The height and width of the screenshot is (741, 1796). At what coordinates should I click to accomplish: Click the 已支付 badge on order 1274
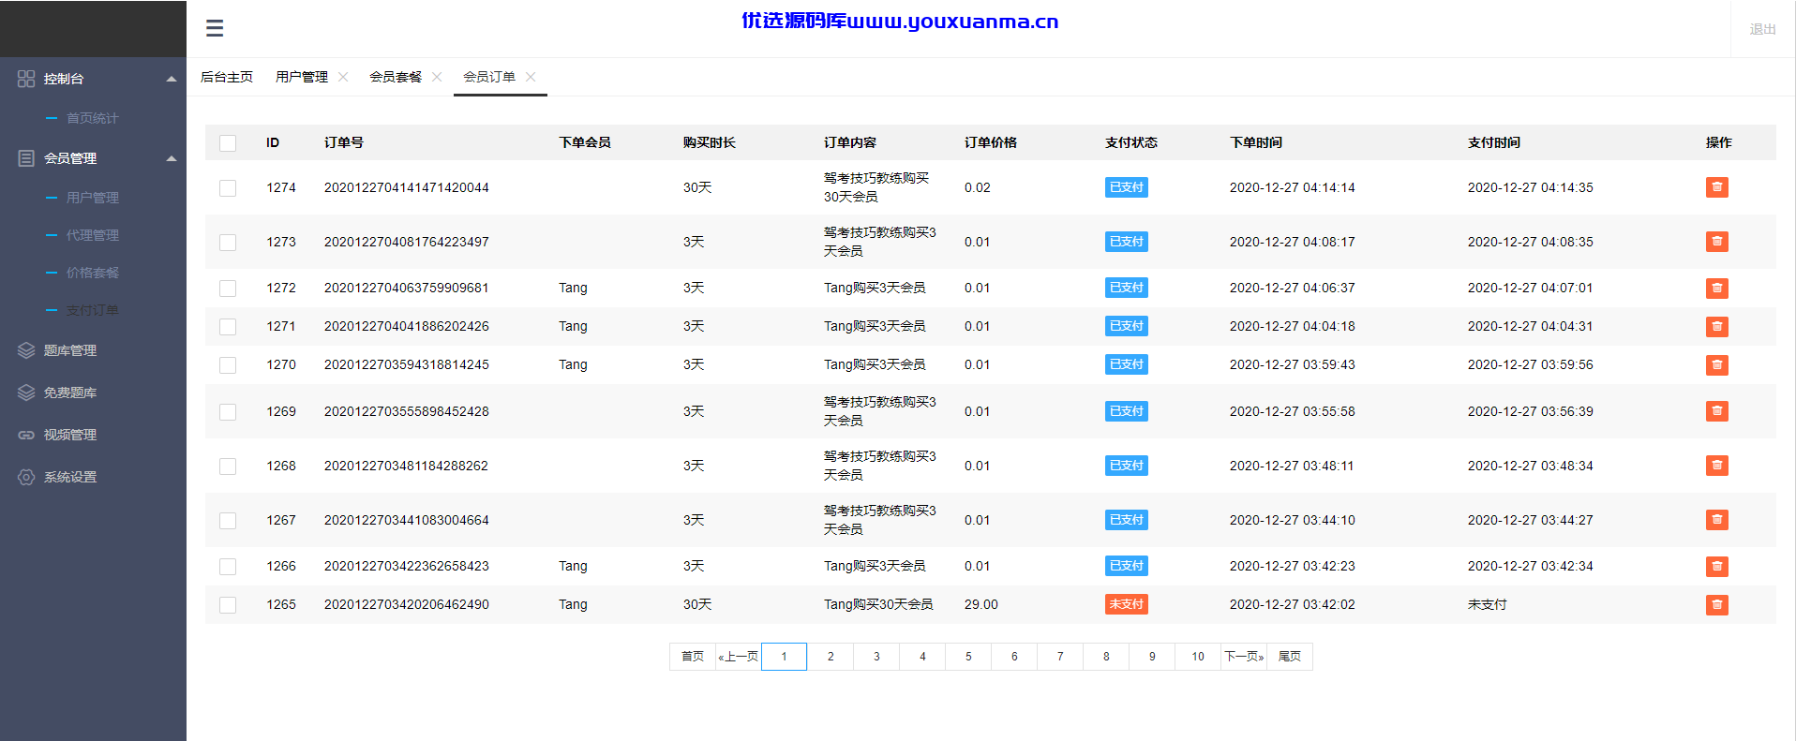(x=1127, y=187)
